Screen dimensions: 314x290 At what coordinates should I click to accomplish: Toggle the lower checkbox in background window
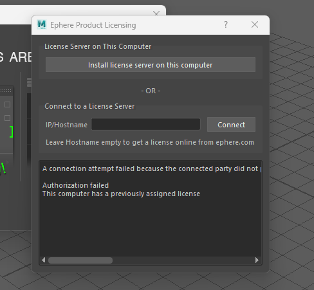click(7, 118)
